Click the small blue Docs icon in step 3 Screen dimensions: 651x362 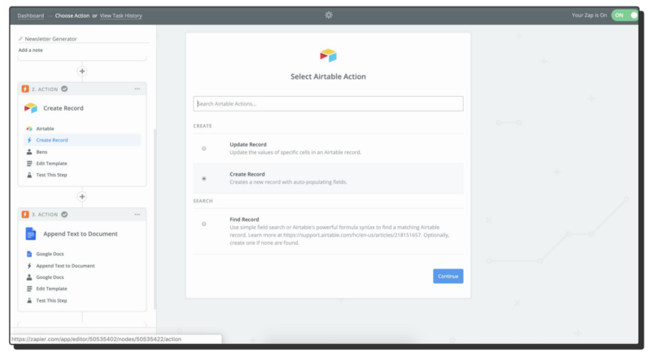[29, 254]
